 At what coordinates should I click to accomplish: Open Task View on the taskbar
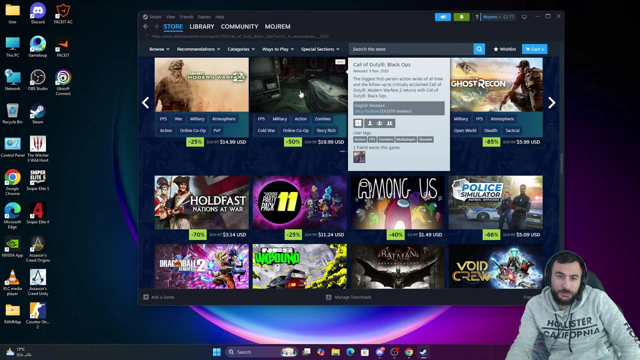pyautogui.click(x=306, y=352)
